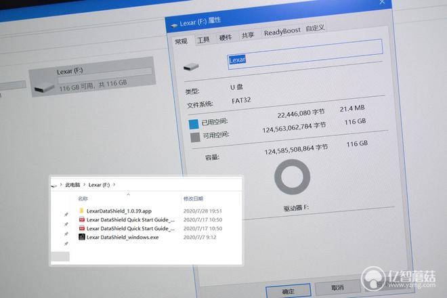Click the 取消 button

338,287
